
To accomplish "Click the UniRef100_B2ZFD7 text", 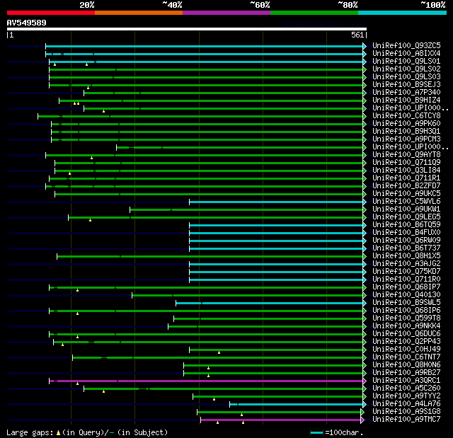I will pyautogui.click(x=406, y=186).
